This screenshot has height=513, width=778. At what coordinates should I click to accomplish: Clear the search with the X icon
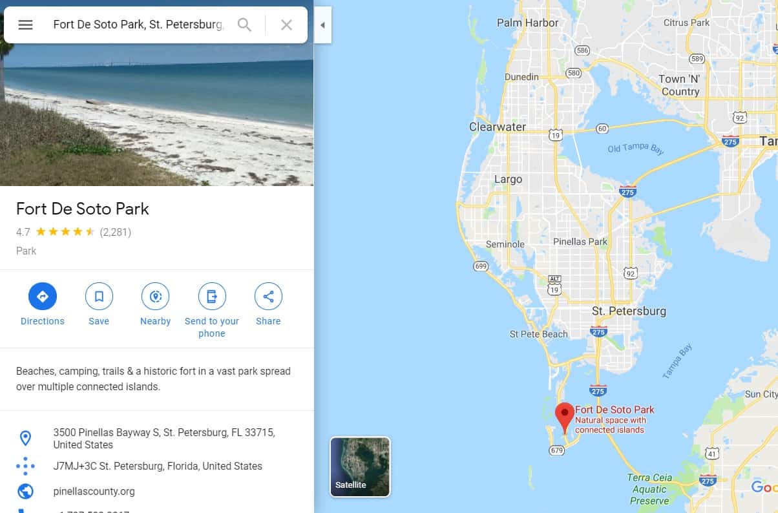click(286, 25)
